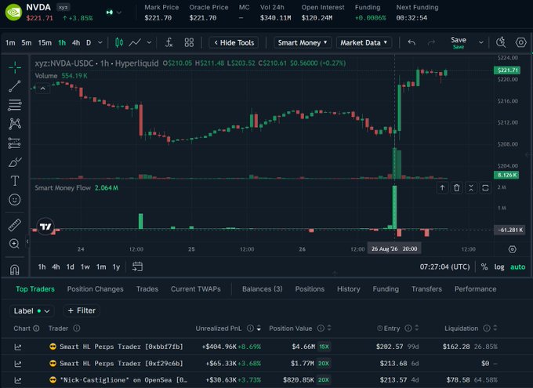The width and height of the screenshot is (533, 388).
Task: Switch to the Position Changes tab
Action: (95, 289)
